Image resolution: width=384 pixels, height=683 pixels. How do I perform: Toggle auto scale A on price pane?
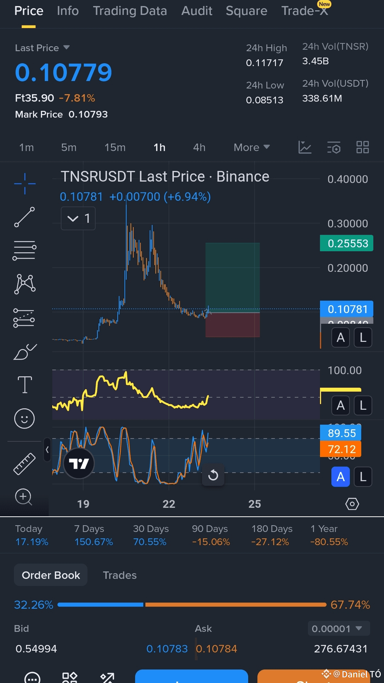[x=341, y=338]
